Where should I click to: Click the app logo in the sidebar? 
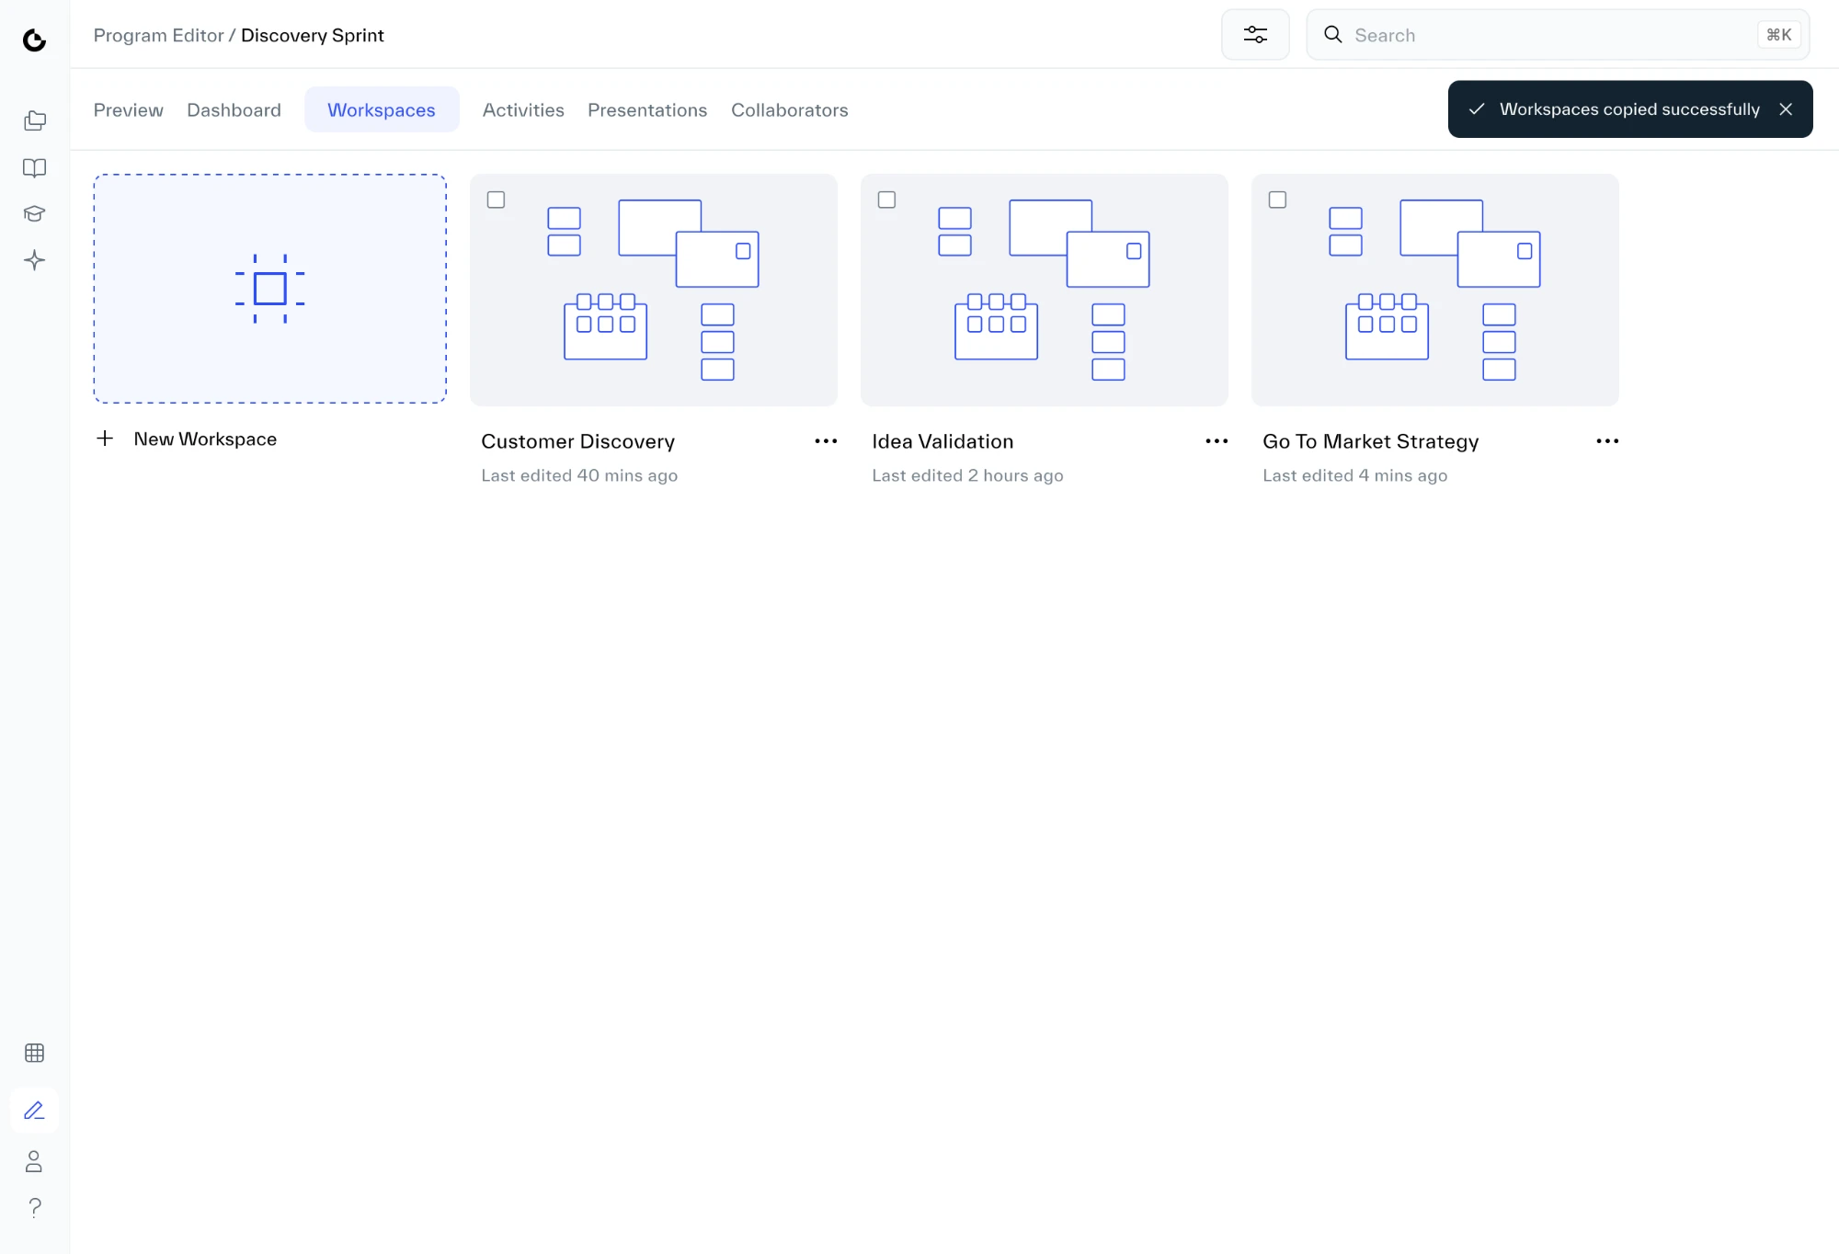[x=34, y=40]
